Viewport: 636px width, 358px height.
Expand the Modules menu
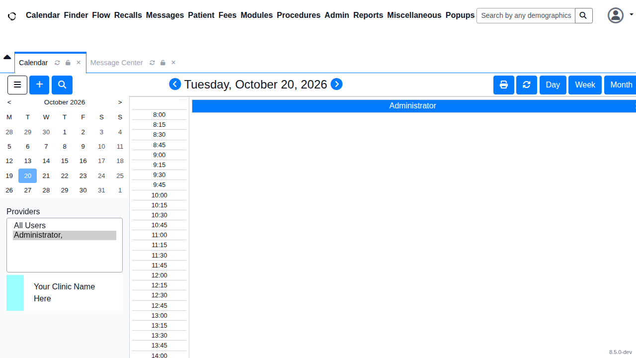coord(256,15)
